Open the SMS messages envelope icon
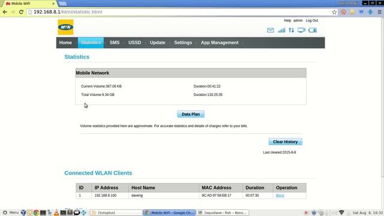Viewport: 384px width, 216px height. (x=271, y=30)
